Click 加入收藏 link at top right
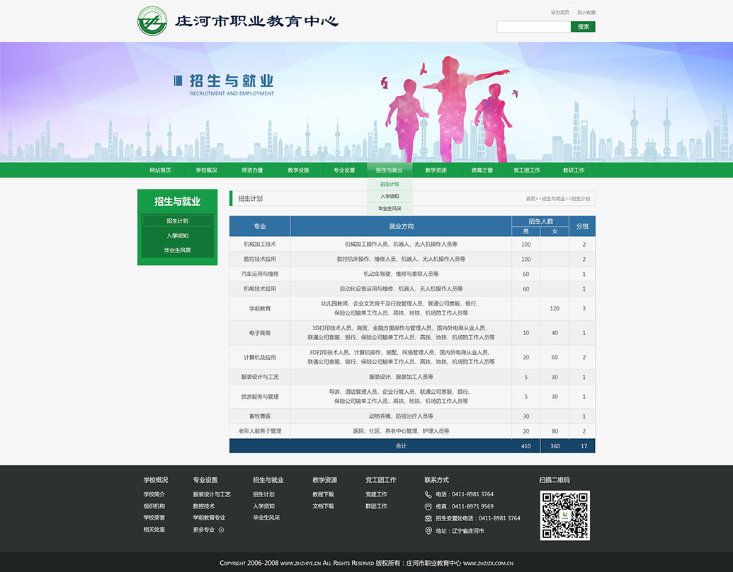Viewport: 733px width, 572px height. point(586,12)
